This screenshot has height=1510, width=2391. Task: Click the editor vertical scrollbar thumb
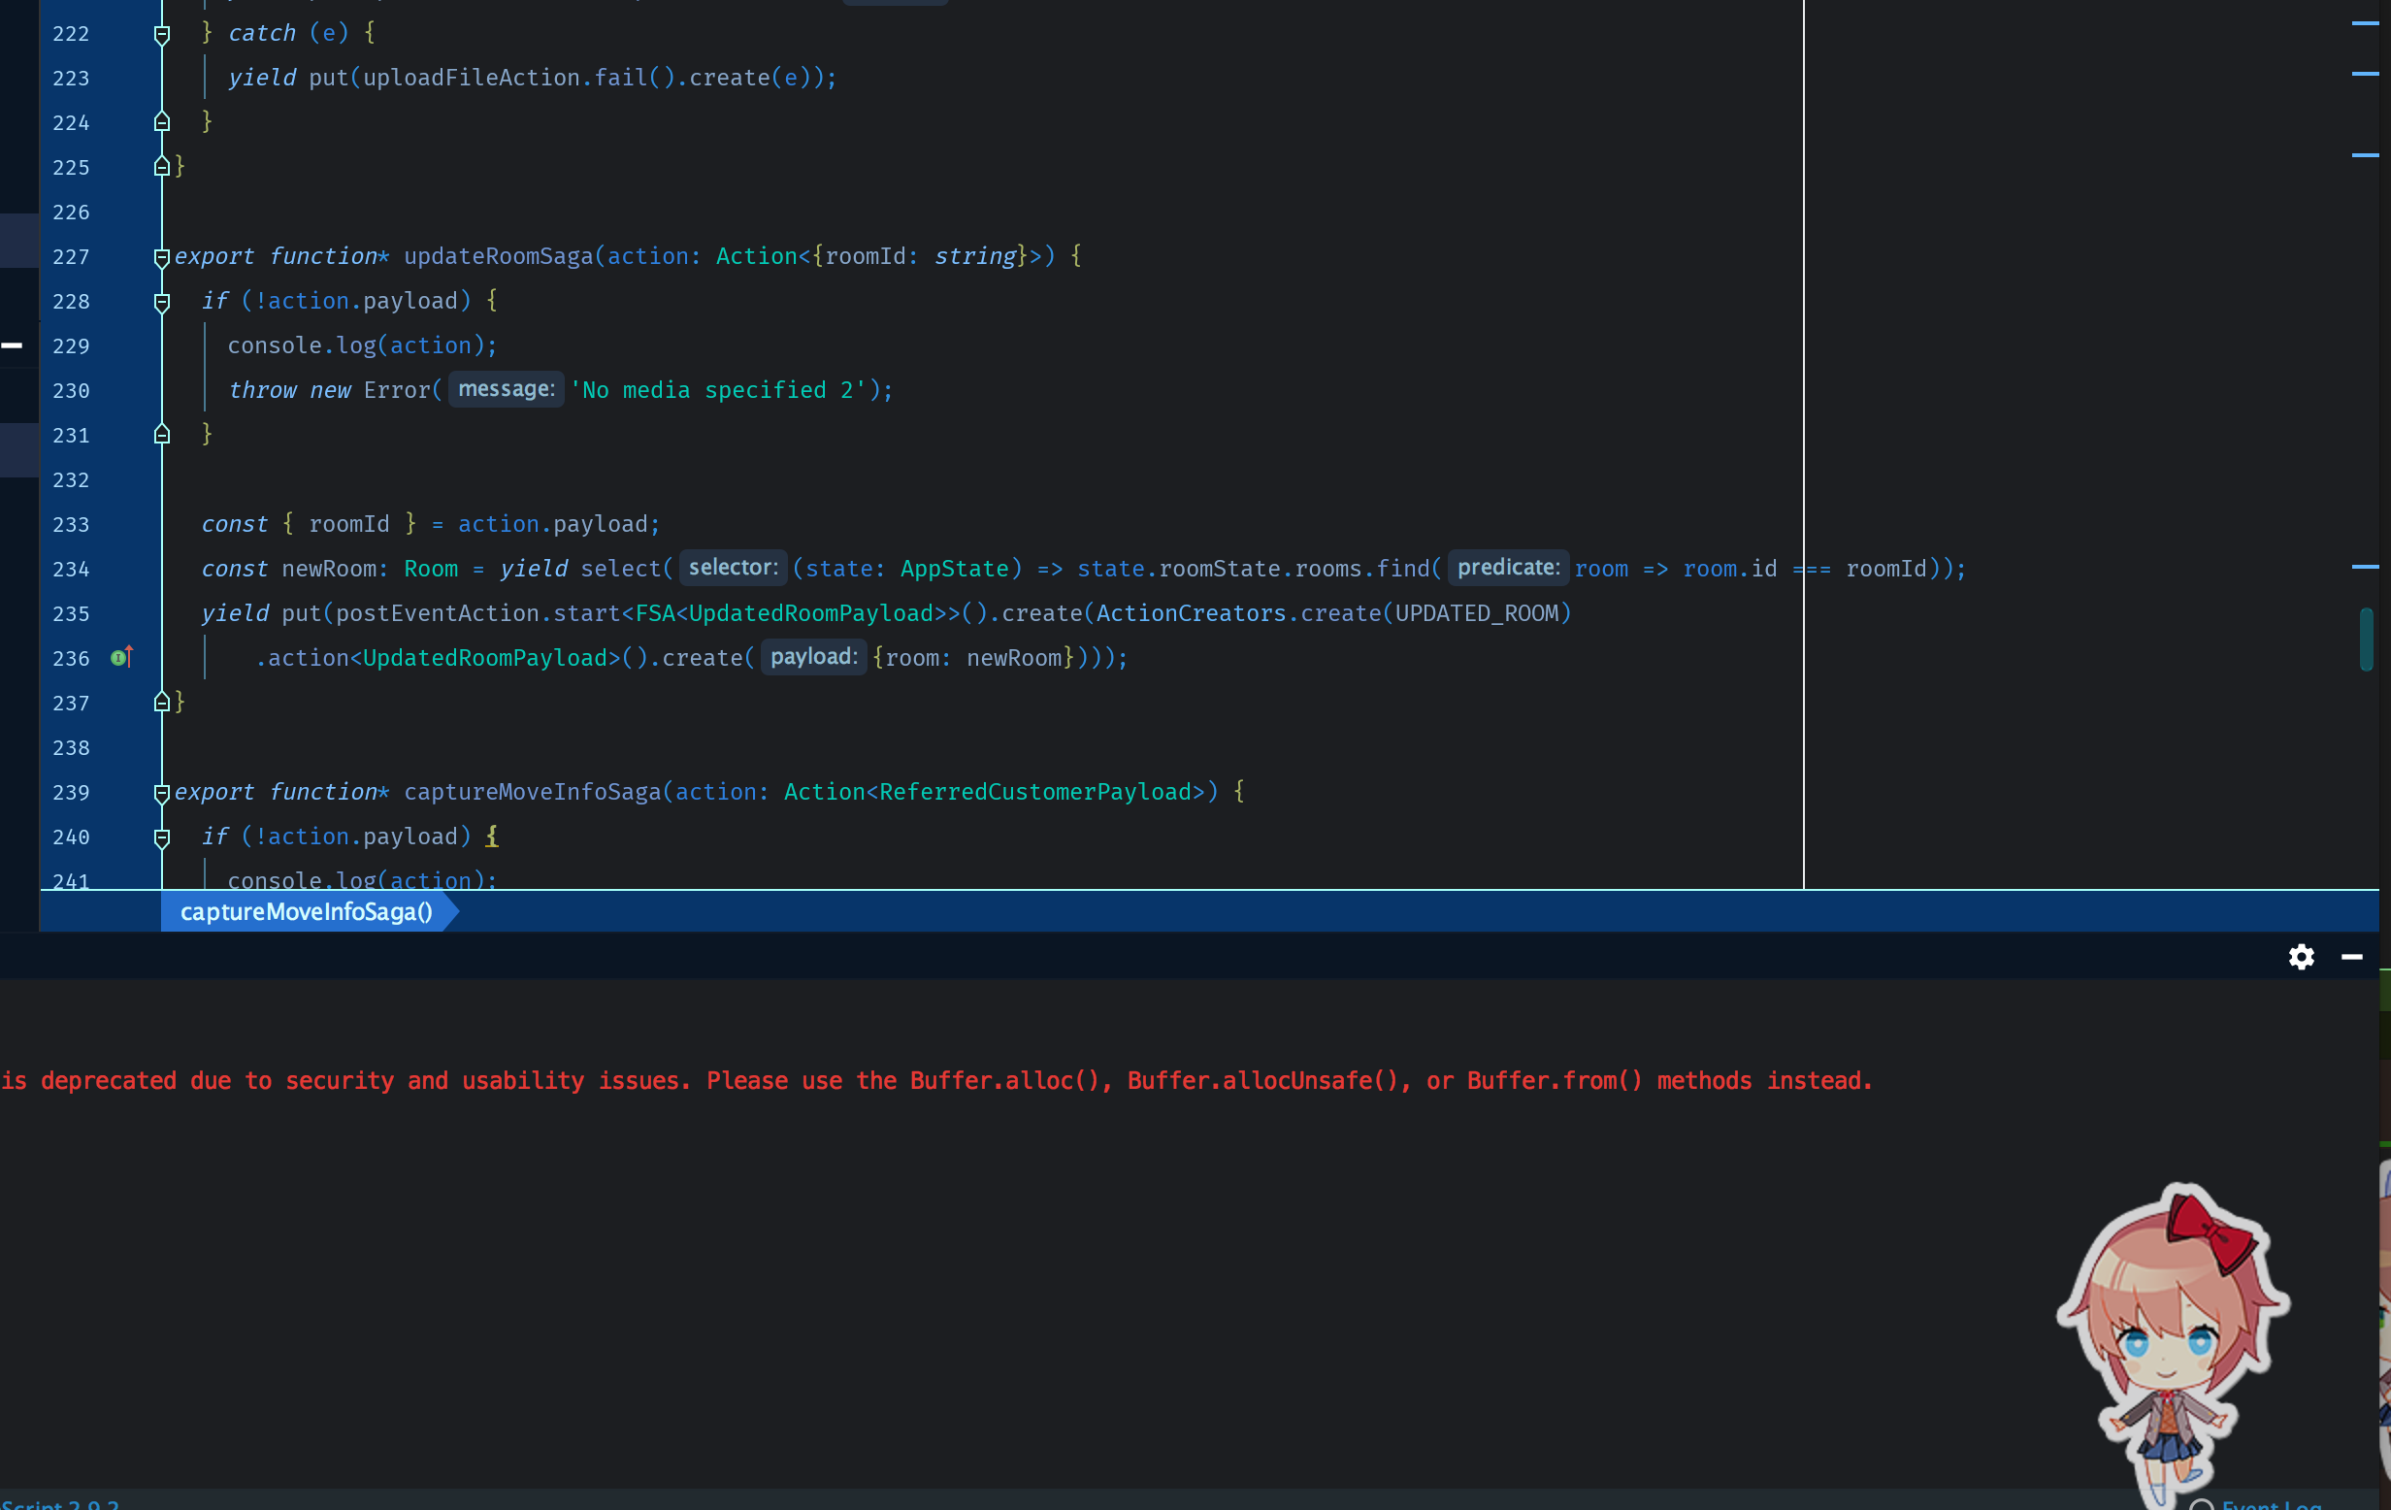(x=2366, y=640)
